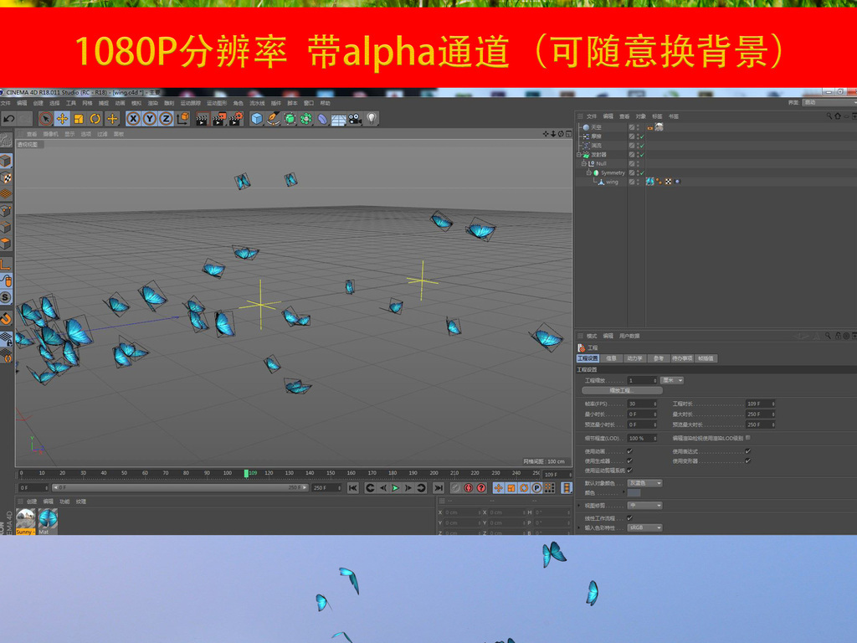
Task: Click the Edit Render Settings icon
Action: coord(237,119)
